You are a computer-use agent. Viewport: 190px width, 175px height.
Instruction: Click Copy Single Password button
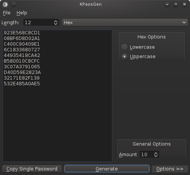tap(32, 169)
